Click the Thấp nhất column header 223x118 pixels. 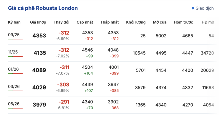pos(110,22)
